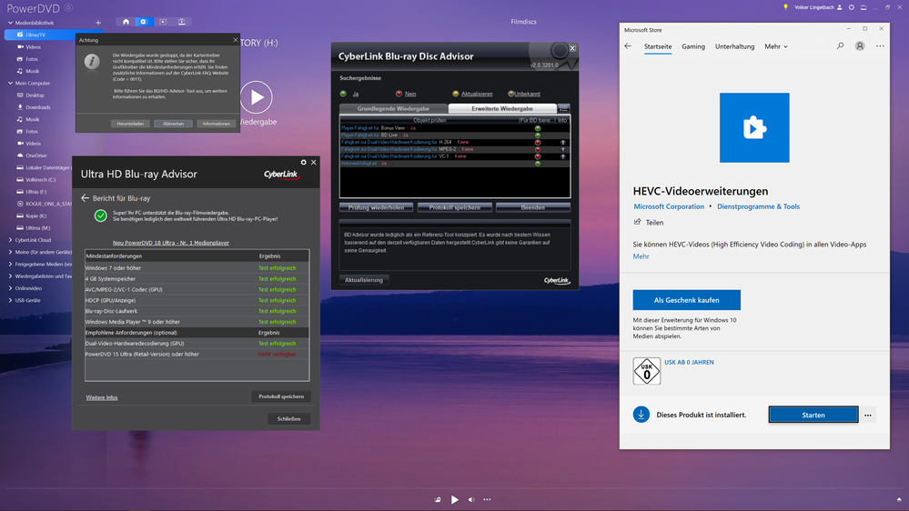
Task: Select the disc playback mode icon in the toolbar
Action: pos(144,22)
